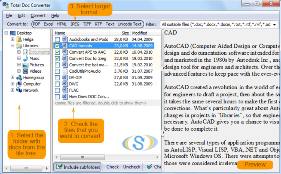Click the Word icon beside FLAC
Viewport: 281px width, 174px height.
click(x=65, y=90)
